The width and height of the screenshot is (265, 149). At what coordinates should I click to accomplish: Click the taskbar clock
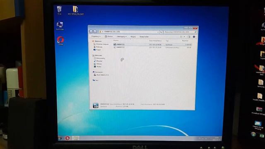[x=217, y=139]
